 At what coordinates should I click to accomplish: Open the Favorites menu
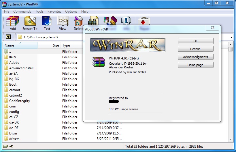pyautogui.click(x=54, y=11)
